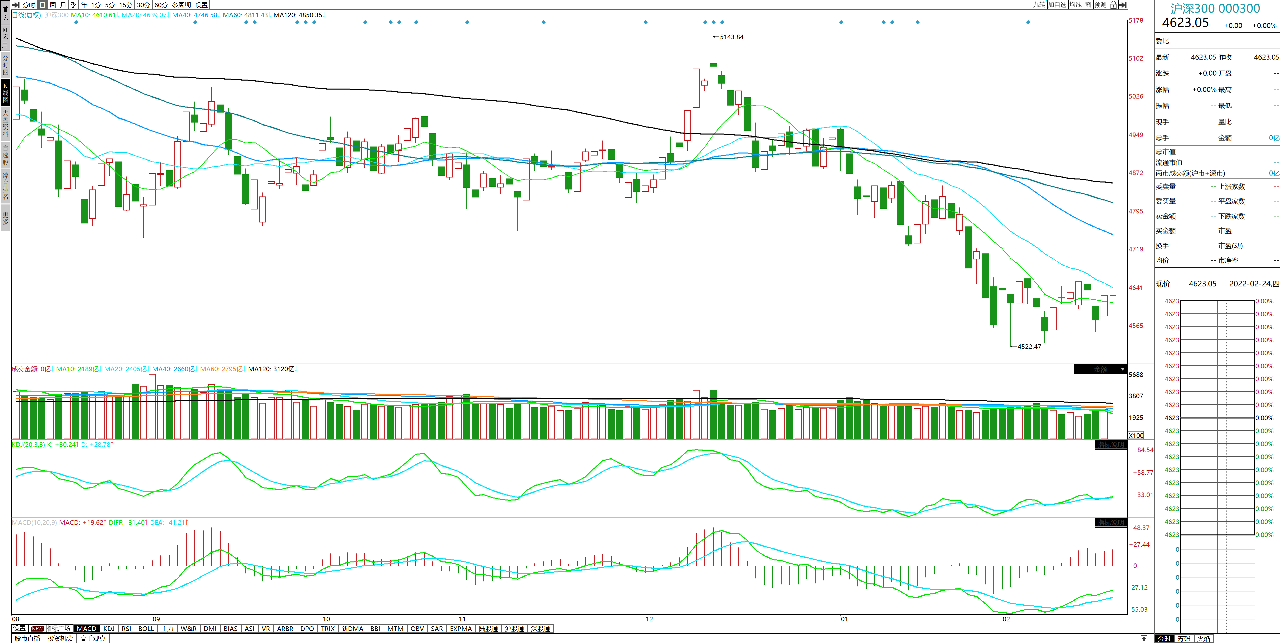Image resolution: width=1280 pixels, height=643 pixels.
Task: Expand the 更多 sidebar menu
Action: tap(5, 218)
